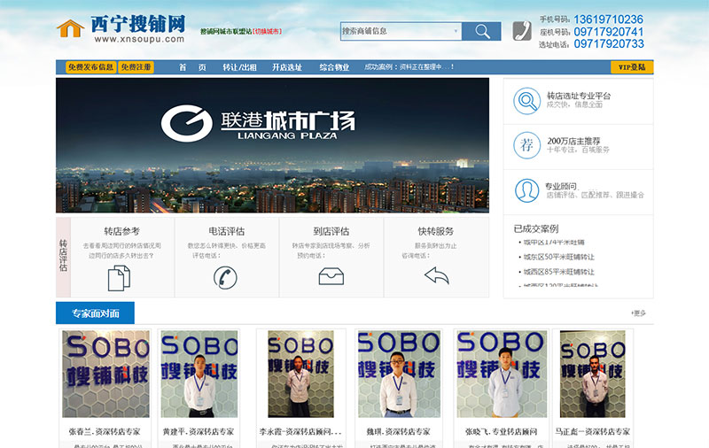Click the www.xnsoupu.com URL text
Viewport: 709px width, 448px height.
tap(139, 39)
